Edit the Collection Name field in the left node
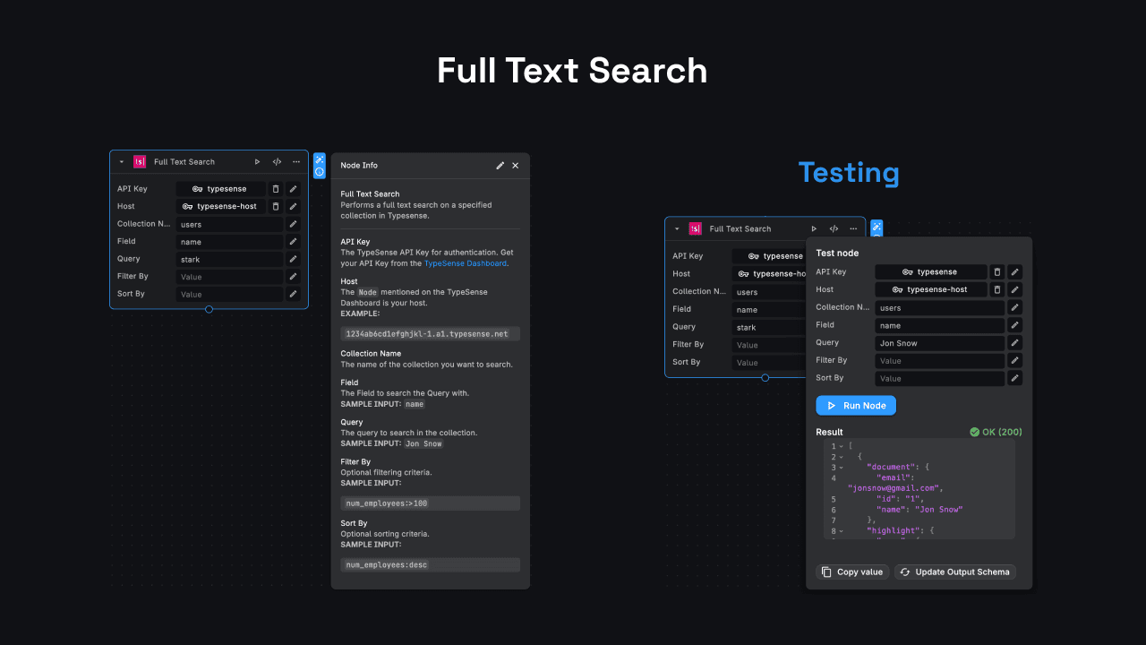Viewport: 1146px width, 645px height. pos(293,224)
